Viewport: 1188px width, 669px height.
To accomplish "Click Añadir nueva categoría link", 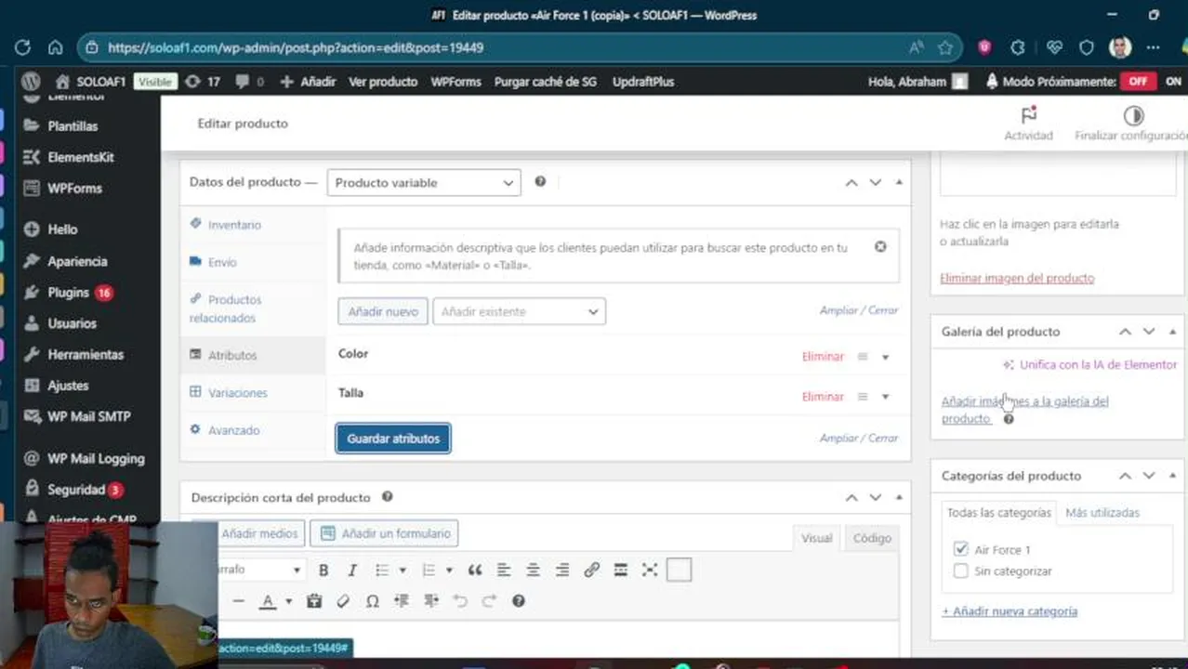I will click(x=1010, y=611).
